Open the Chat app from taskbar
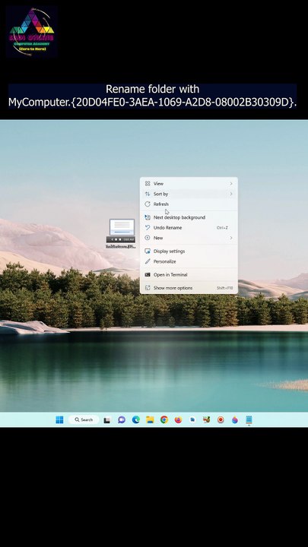 point(122,420)
